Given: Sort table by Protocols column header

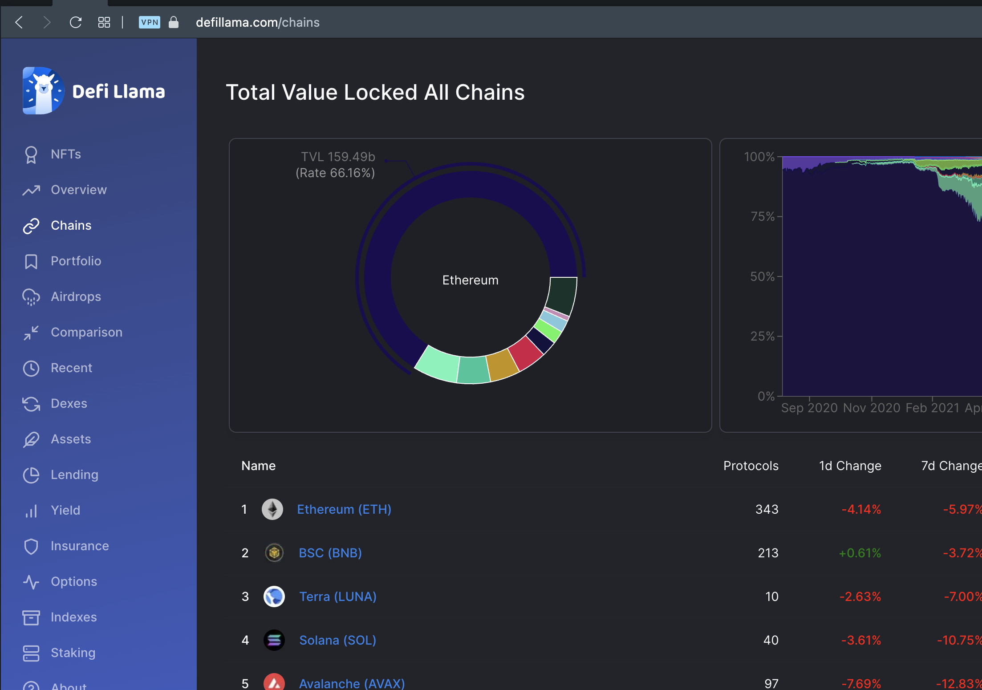Looking at the screenshot, I should [751, 466].
